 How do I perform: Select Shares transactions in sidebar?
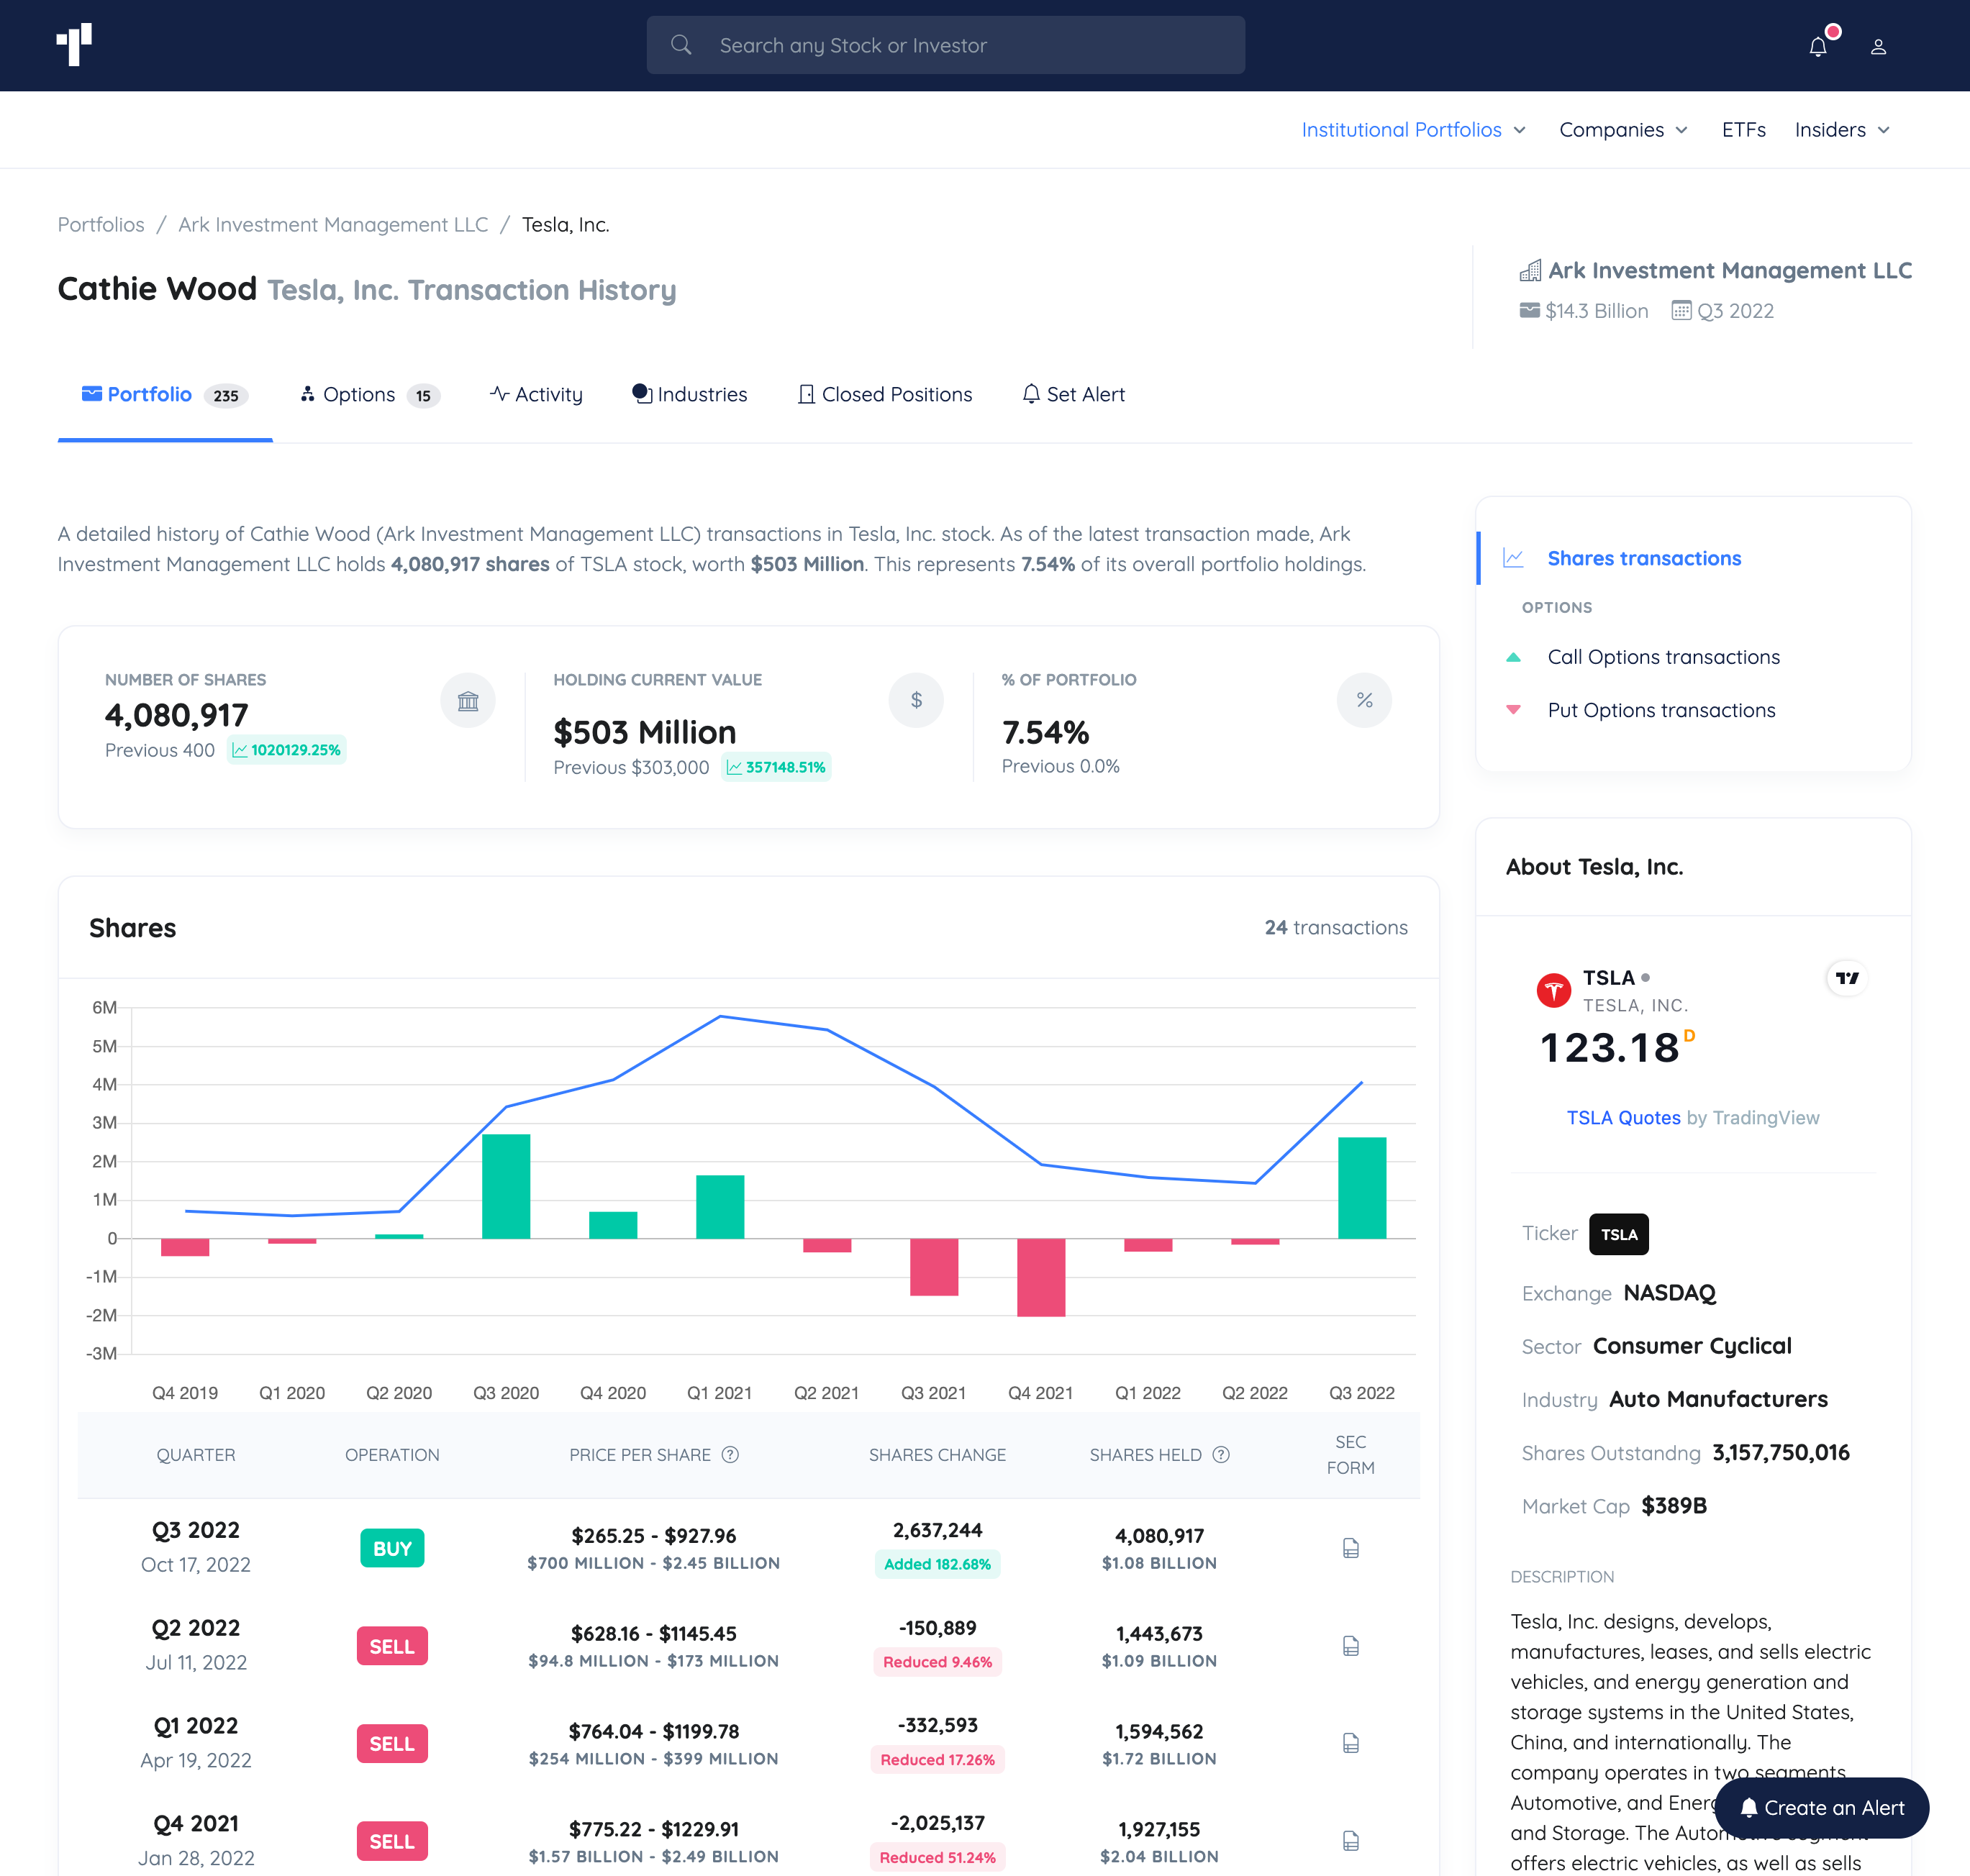point(1643,559)
